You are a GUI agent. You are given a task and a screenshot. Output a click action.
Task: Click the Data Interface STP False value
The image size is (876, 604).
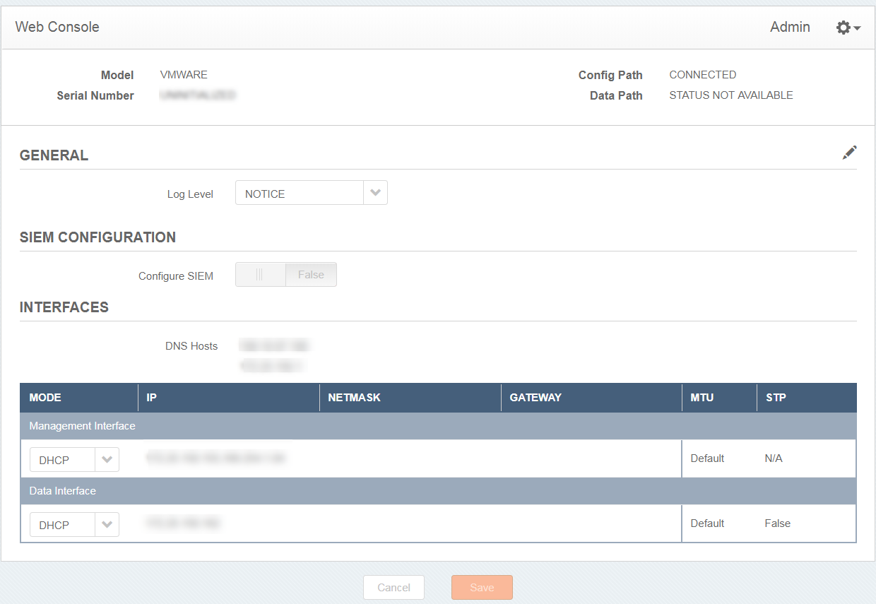pos(777,523)
